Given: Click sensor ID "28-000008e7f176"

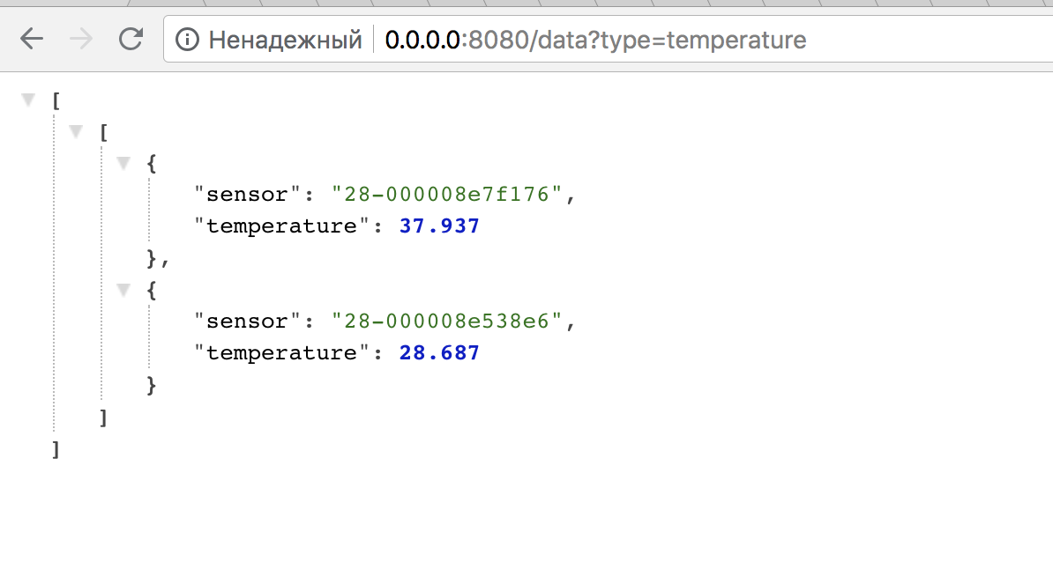Looking at the screenshot, I should 447,195.
